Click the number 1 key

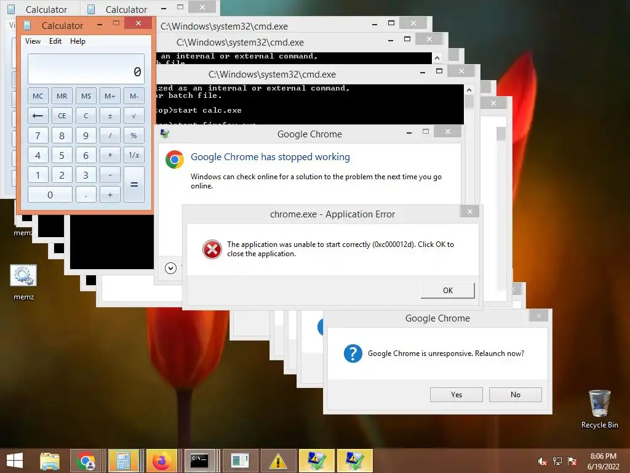tap(38, 174)
